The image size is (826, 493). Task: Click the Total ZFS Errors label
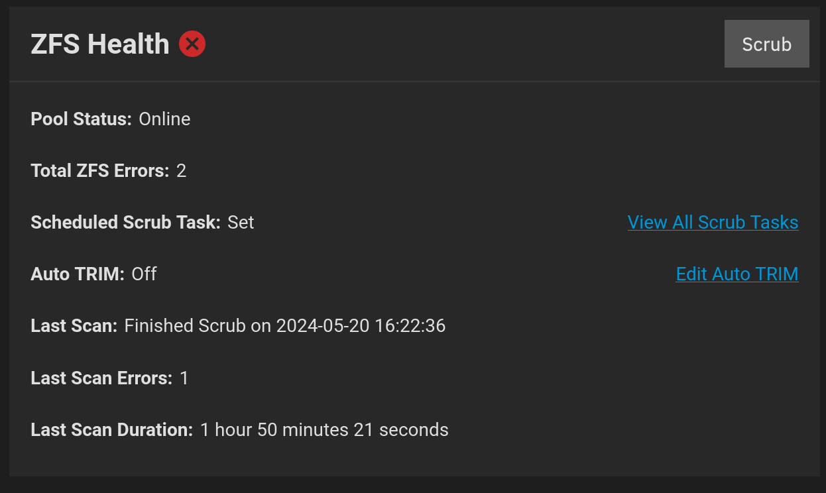click(x=100, y=170)
